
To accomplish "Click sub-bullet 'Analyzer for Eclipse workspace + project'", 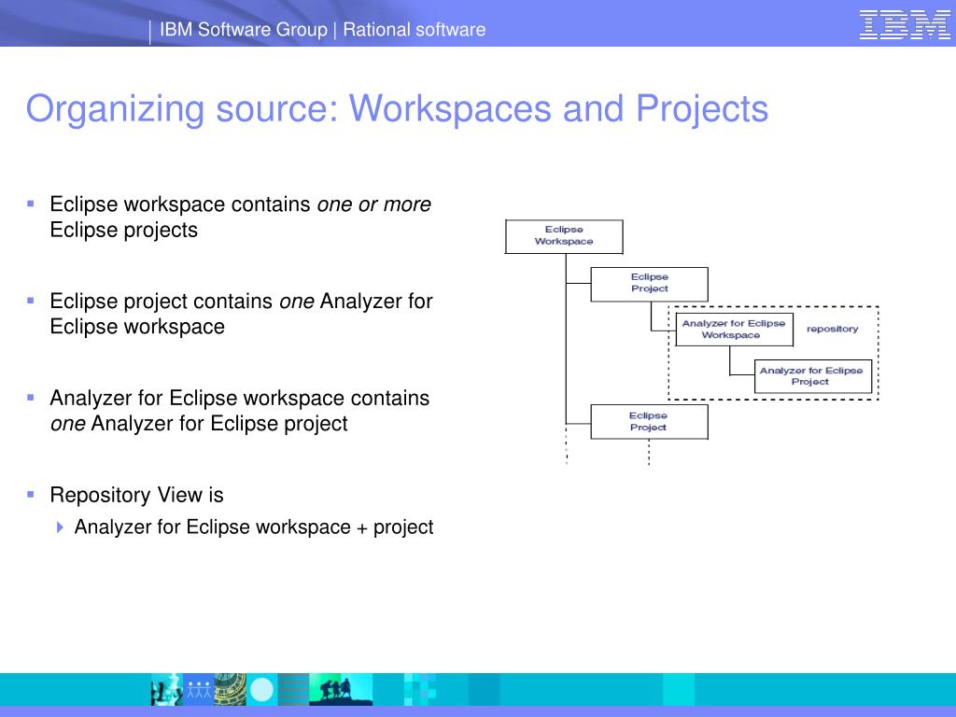I will [x=254, y=527].
